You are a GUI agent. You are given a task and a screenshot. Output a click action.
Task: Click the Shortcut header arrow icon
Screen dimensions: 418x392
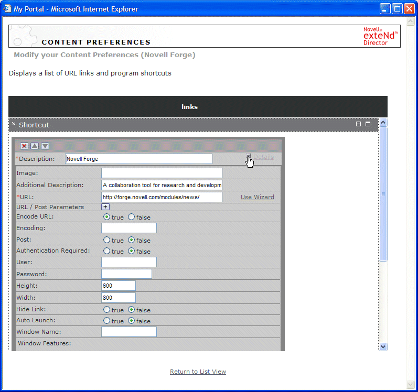pos(14,124)
